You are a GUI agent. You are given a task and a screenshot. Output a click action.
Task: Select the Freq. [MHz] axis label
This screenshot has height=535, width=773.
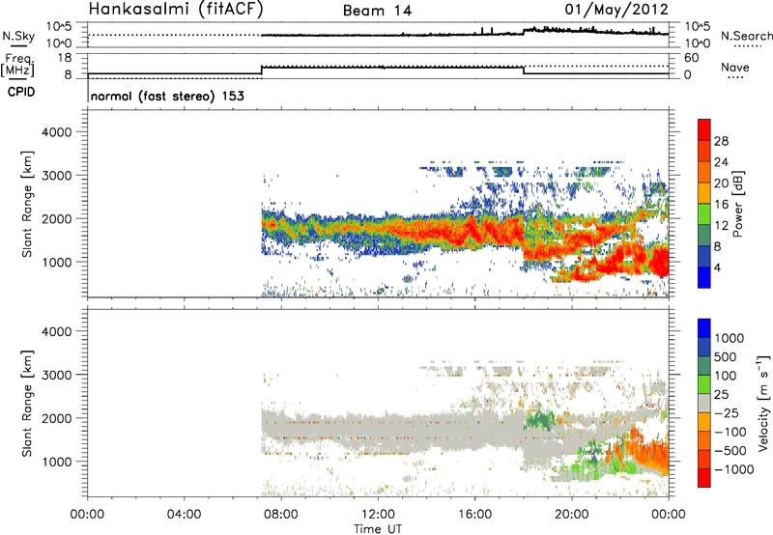tap(18, 66)
